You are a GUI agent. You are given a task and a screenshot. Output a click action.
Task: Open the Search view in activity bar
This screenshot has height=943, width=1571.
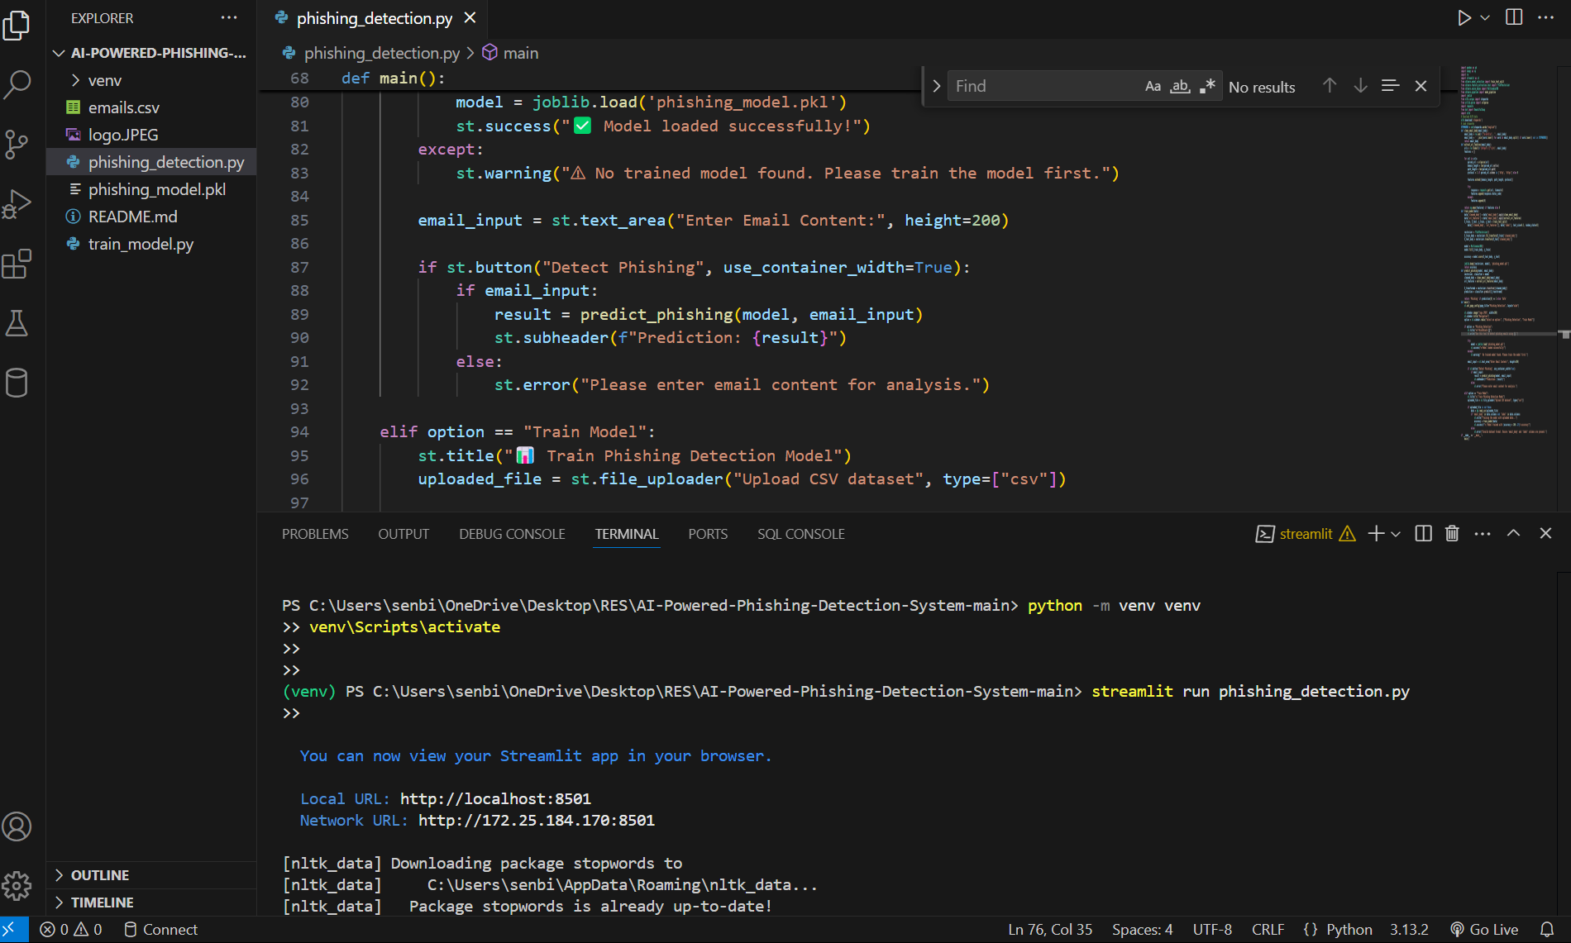pos(17,84)
